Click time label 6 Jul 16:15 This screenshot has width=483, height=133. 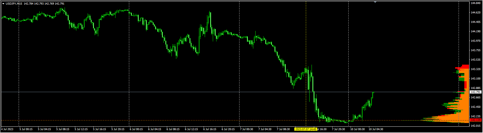210,129
